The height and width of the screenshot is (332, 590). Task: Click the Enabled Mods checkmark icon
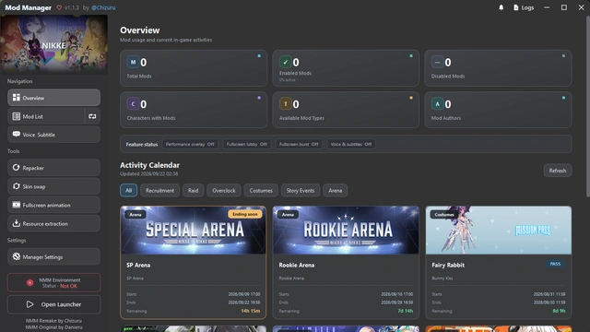click(x=285, y=62)
